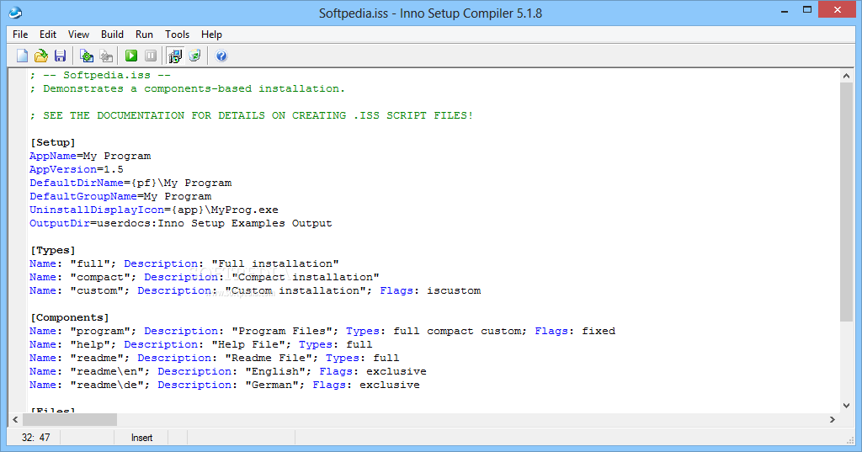Click the Pause toolbar icon

pyautogui.click(x=151, y=56)
